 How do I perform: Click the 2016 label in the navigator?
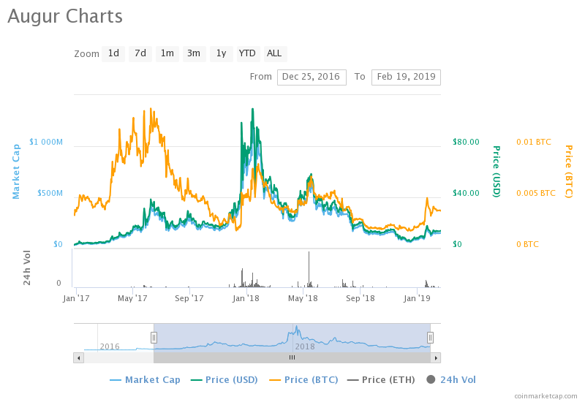pyautogui.click(x=110, y=346)
